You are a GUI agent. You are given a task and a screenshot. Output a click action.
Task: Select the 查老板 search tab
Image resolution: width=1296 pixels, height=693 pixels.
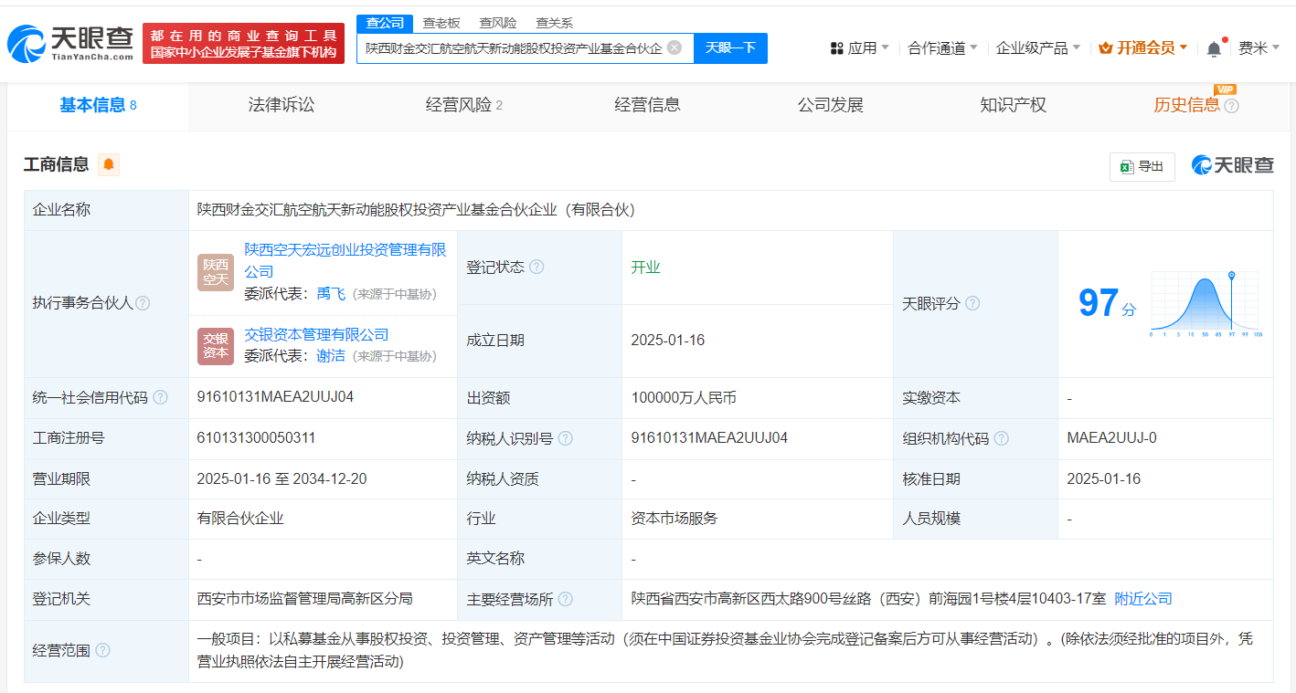click(x=441, y=23)
